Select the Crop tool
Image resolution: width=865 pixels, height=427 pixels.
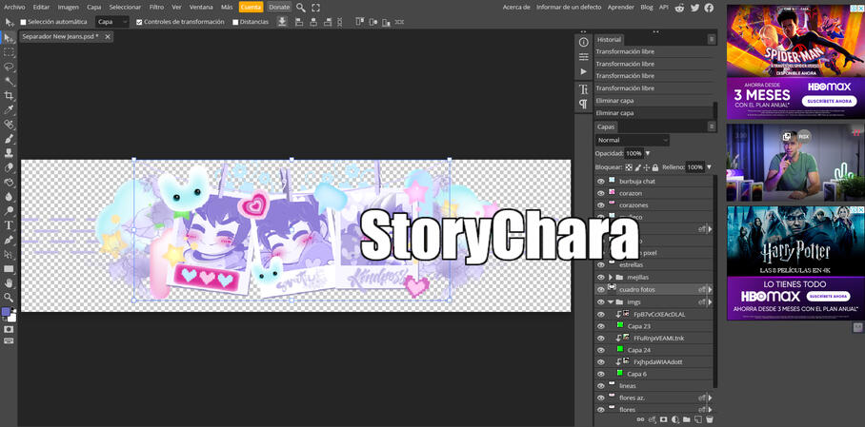click(10, 96)
